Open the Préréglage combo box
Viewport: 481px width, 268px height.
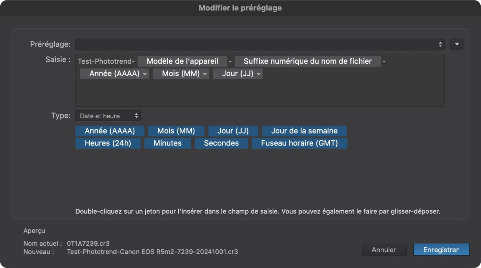point(260,44)
